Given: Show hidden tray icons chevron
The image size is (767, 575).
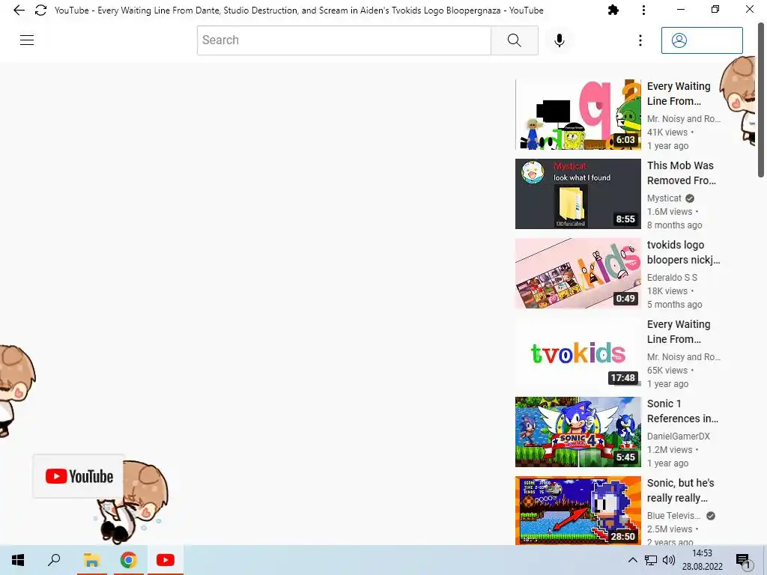Looking at the screenshot, I should click(632, 560).
